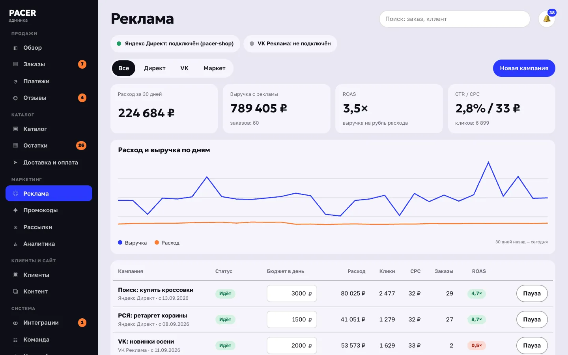Click the Аналитика sidebar icon
Image resolution: width=568 pixels, height=355 pixels.
click(x=15, y=244)
